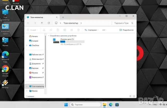Click the monitor icon in the address bar
Screen dimensions: 167x108
(x=56, y=23)
